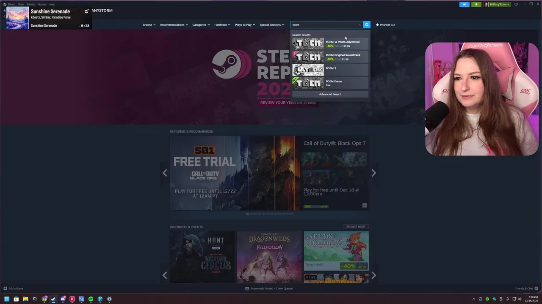Open the Wishlist star link

[385, 24]
